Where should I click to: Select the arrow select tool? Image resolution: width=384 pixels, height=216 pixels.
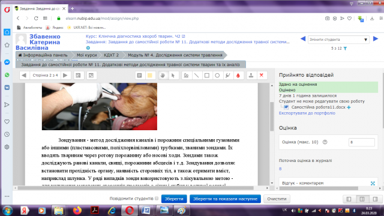(173, 76)
